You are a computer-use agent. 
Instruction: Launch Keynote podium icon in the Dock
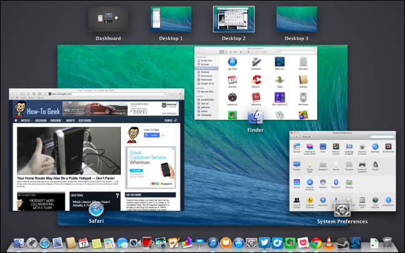[x=199, y=242]
